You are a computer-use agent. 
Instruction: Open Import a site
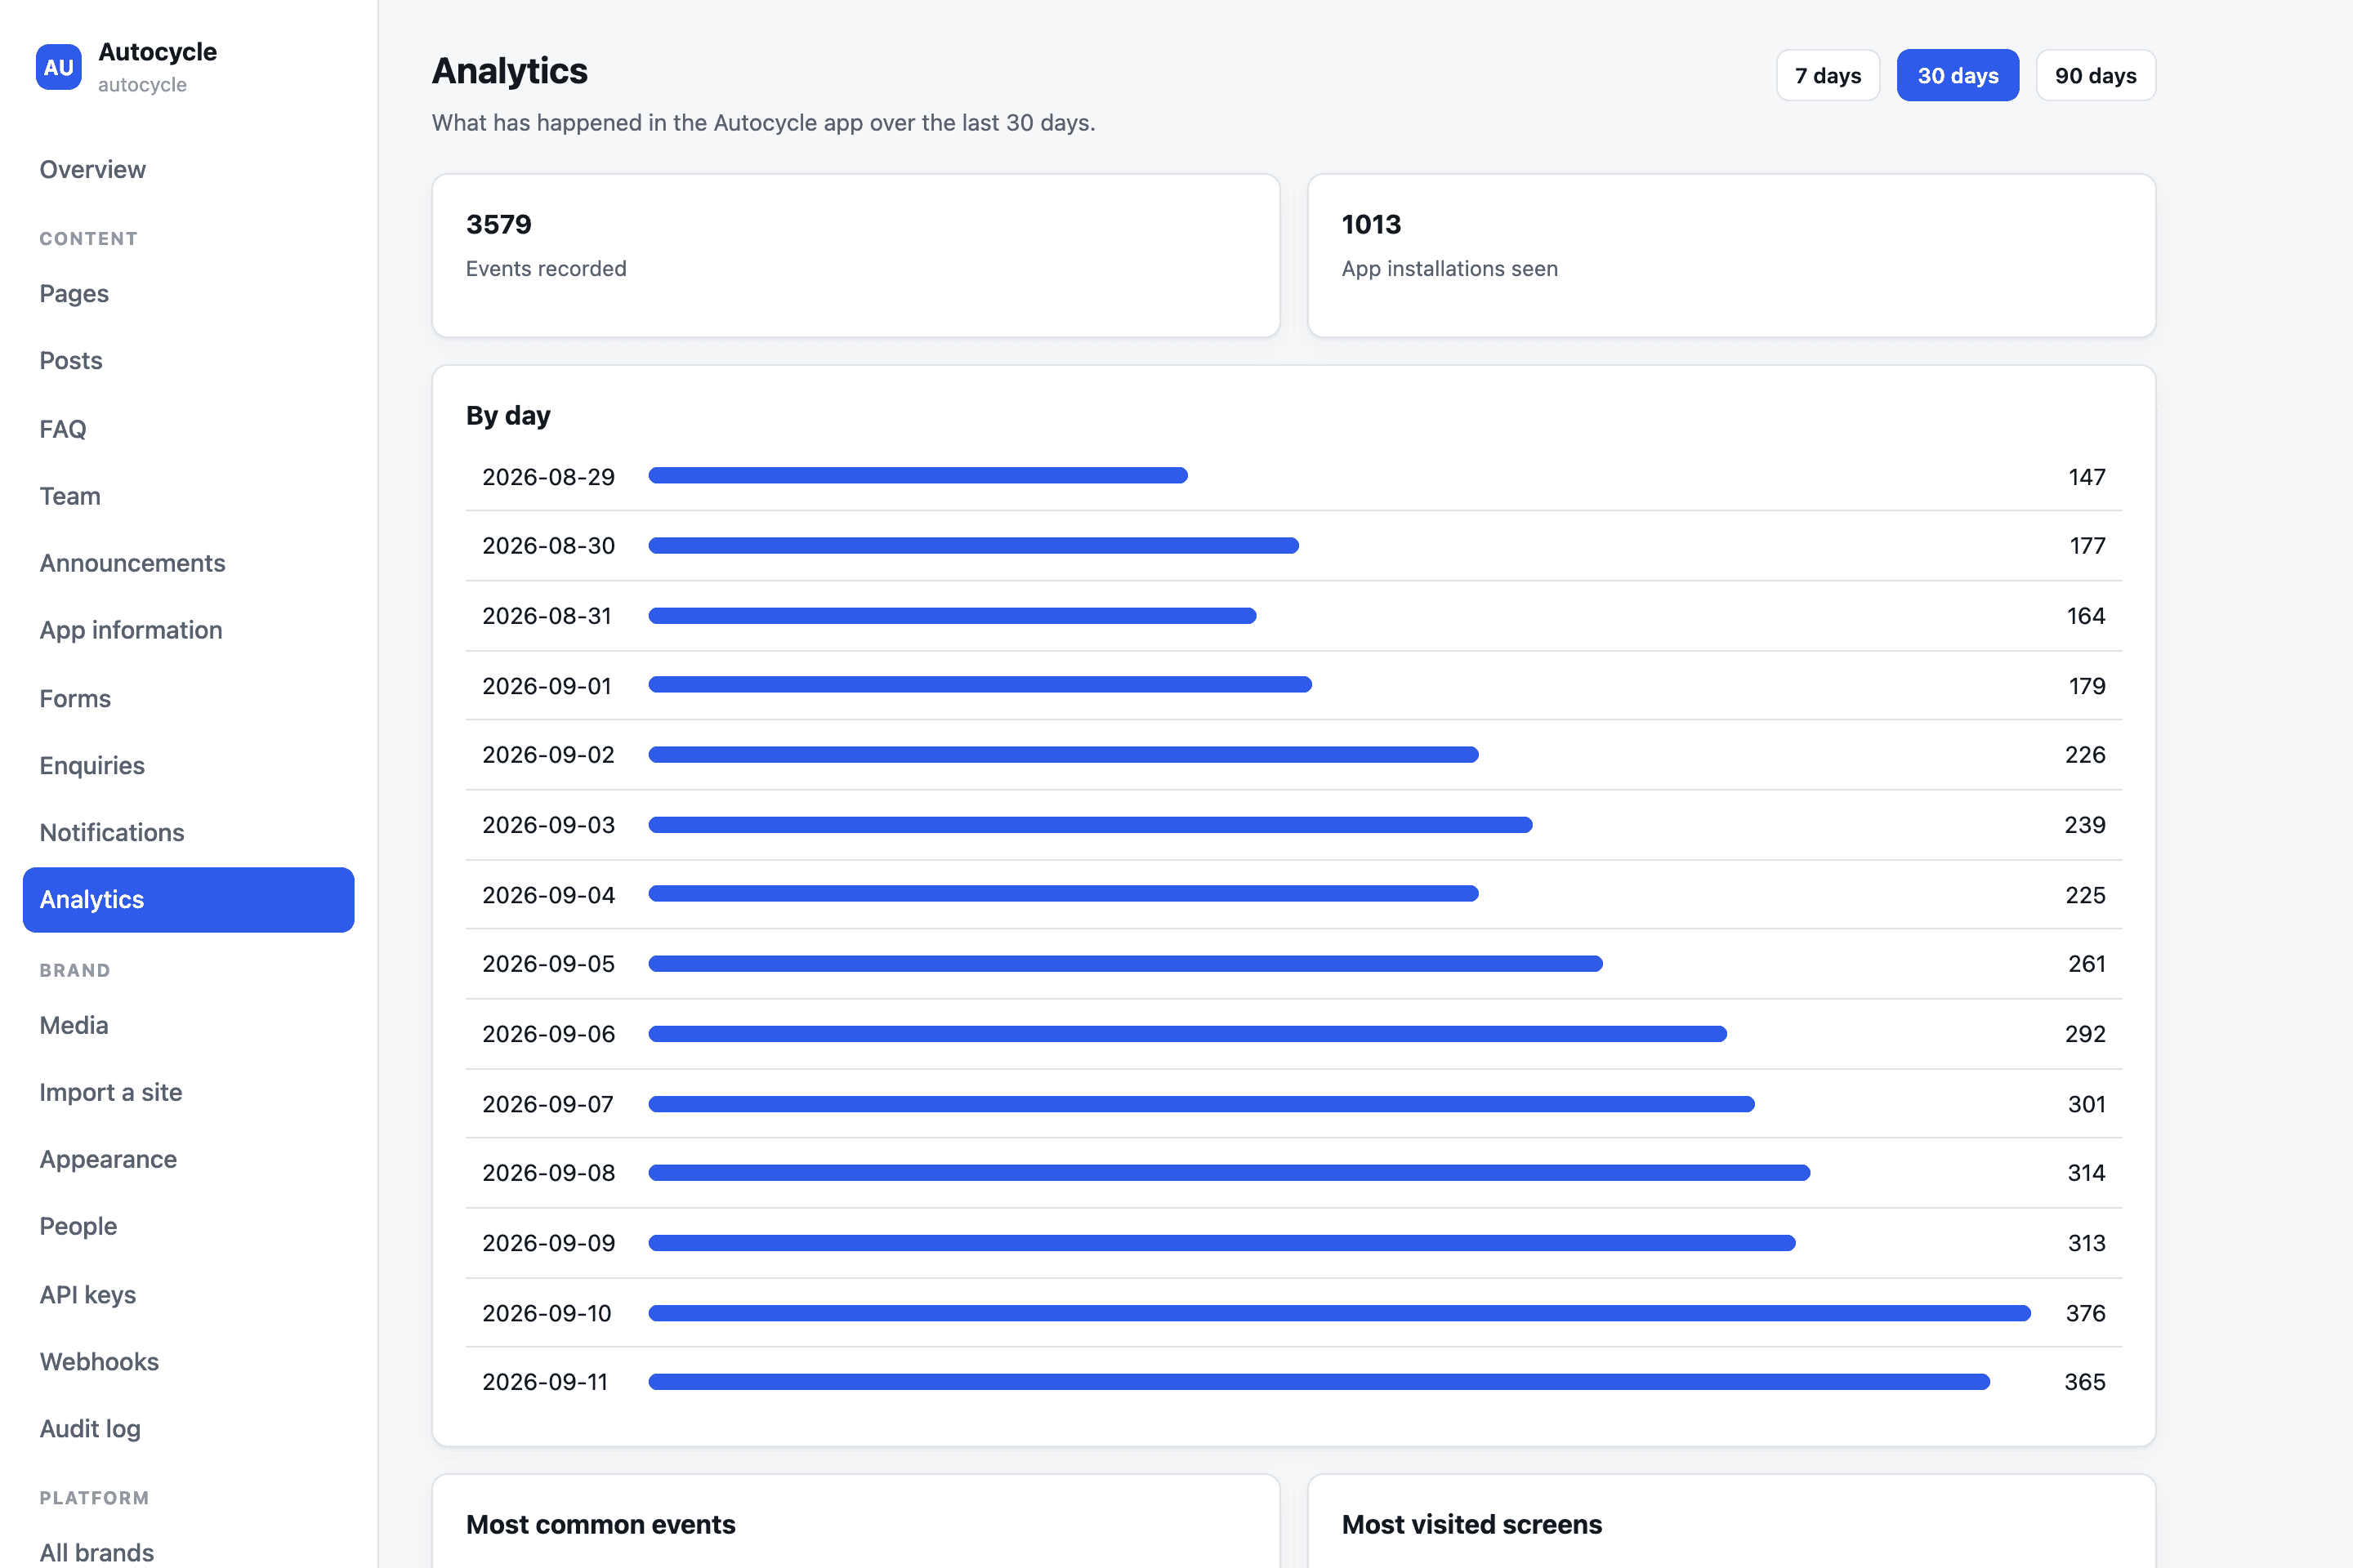tap(189, 1092)
